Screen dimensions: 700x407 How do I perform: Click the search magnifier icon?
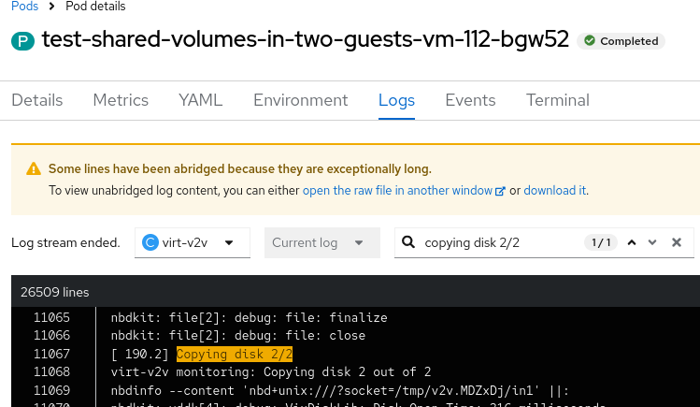(408, 243)
